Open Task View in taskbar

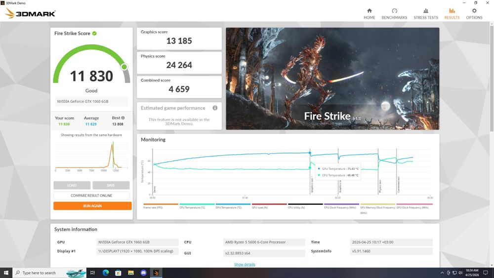pyautogui.click(x=92, y=273)
